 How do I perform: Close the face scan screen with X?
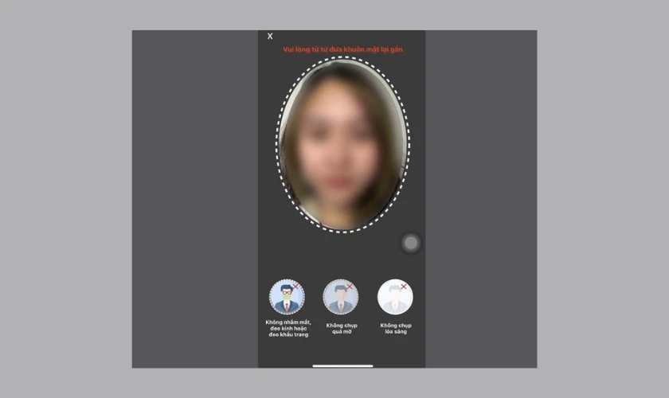pyautogui.click(x=270, y=37)
